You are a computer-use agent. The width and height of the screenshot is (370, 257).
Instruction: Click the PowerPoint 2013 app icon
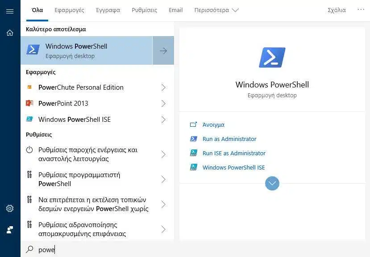pyautogui.click(x=29, y=103)
